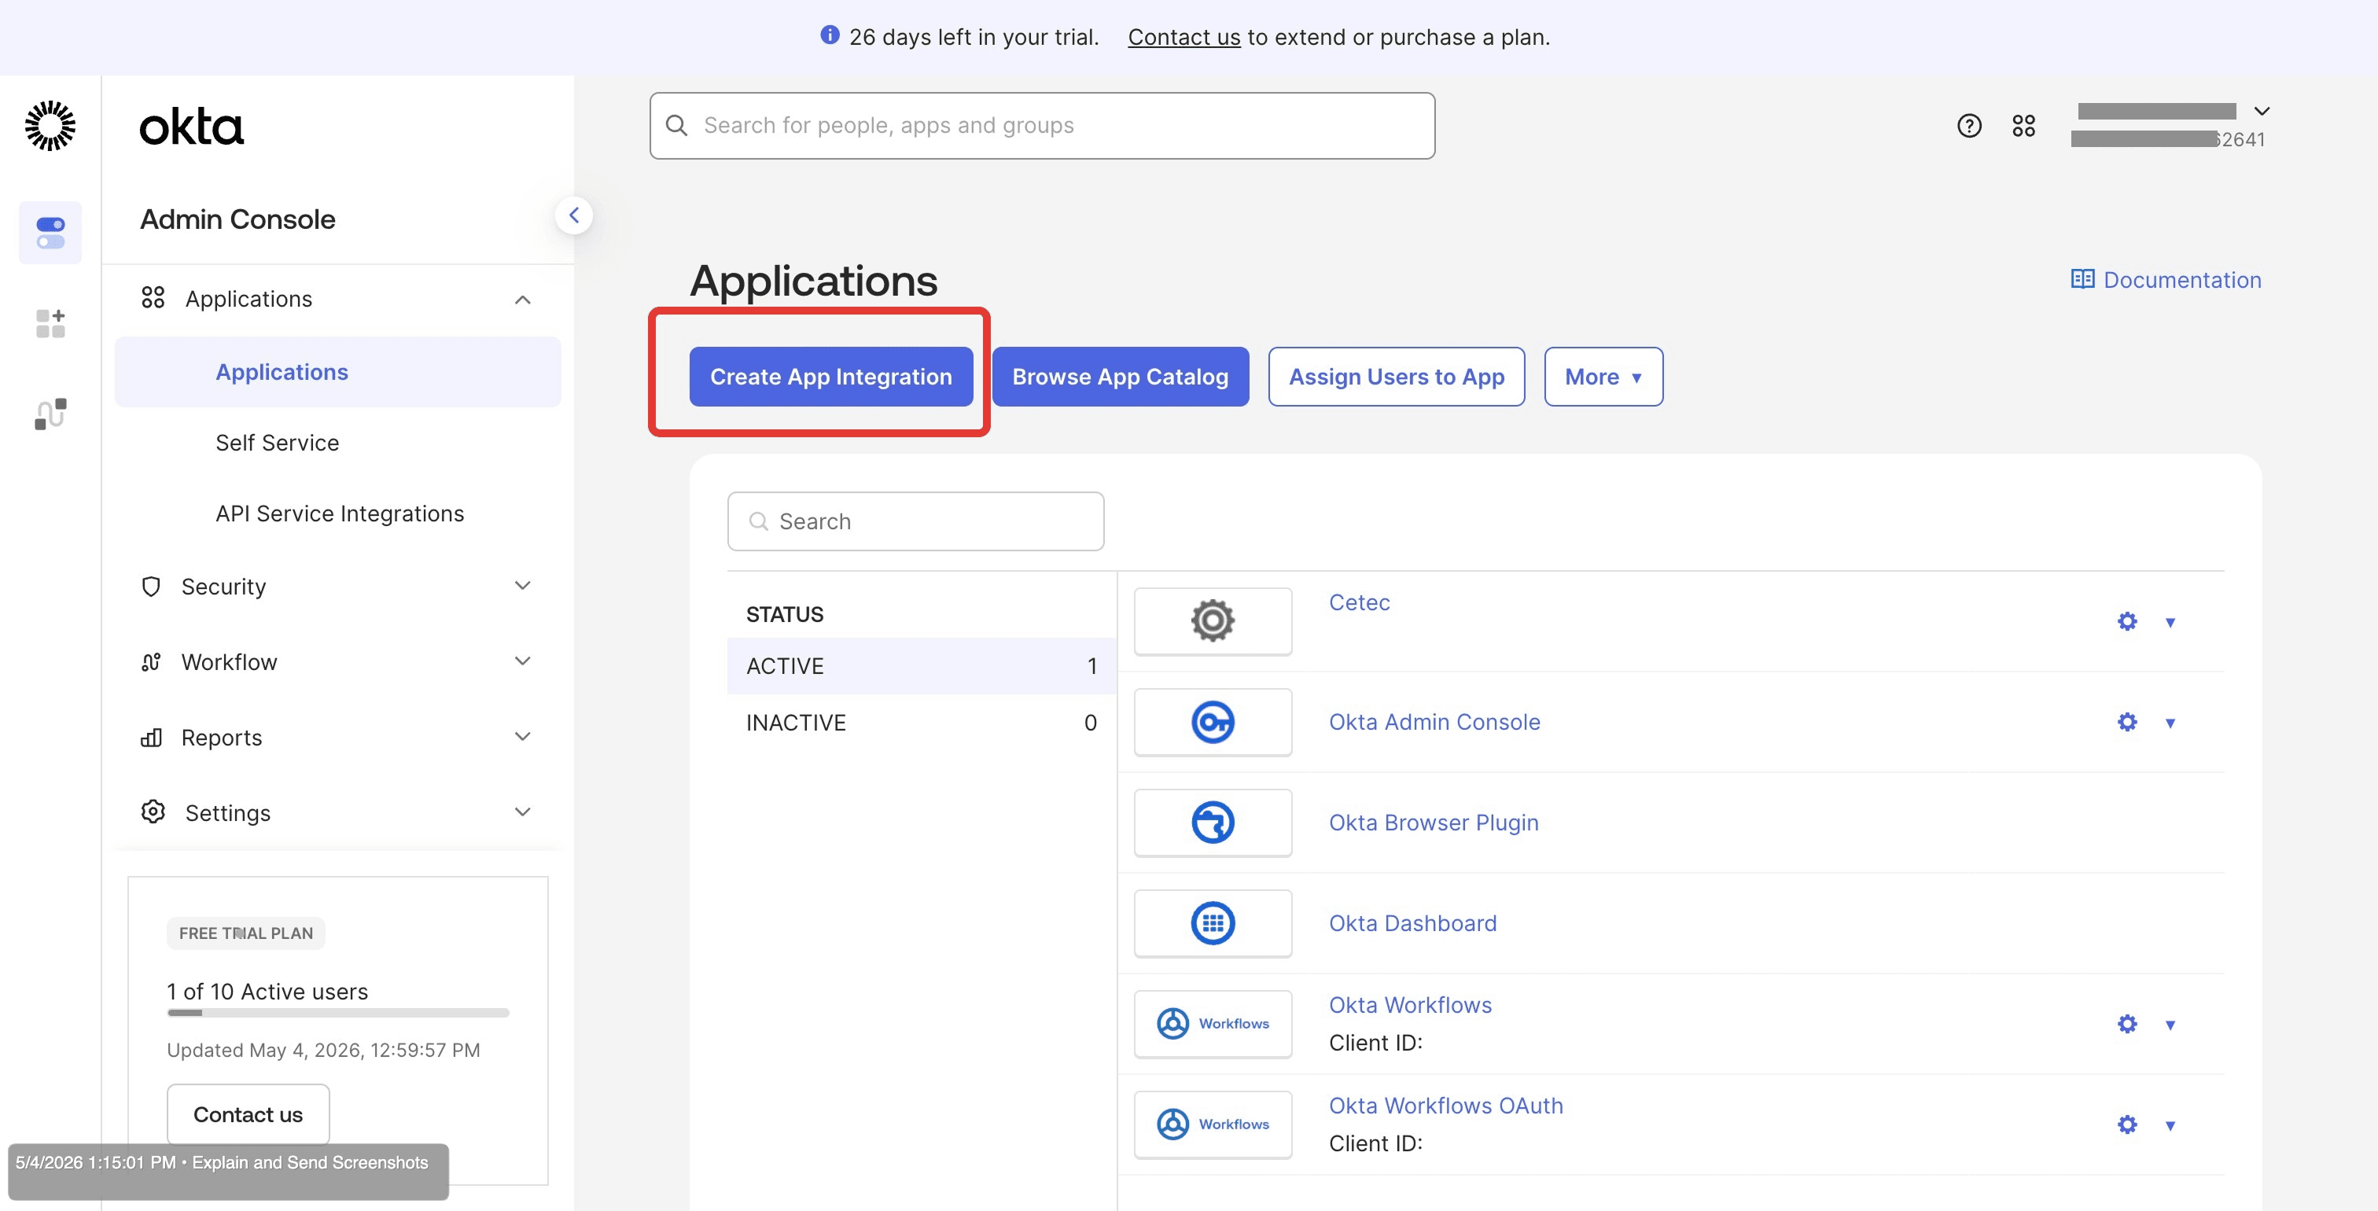Viewport: 2378px width, 1211px height.
Task: Open the dropdown arrow for Okta Workflows
Action: pyautogui.click(x=2170, y=1025)
